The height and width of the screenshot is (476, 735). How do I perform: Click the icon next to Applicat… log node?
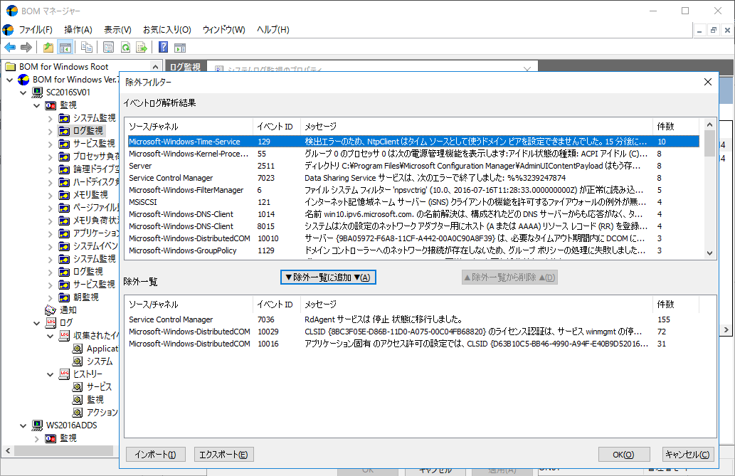coord(78,349)
